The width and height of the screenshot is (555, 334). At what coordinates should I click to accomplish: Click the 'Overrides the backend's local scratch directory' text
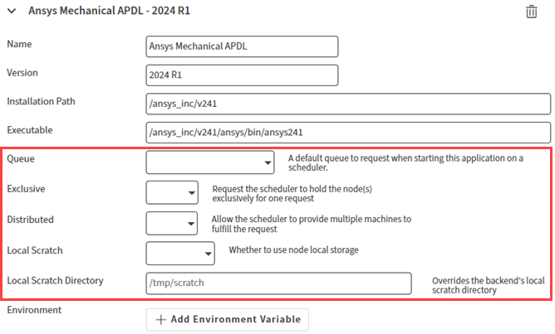tap(488, 285)
